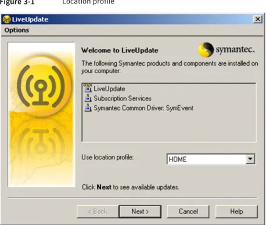
Task: Click the Symantec logo sphere
Action: tap(206, 50)
